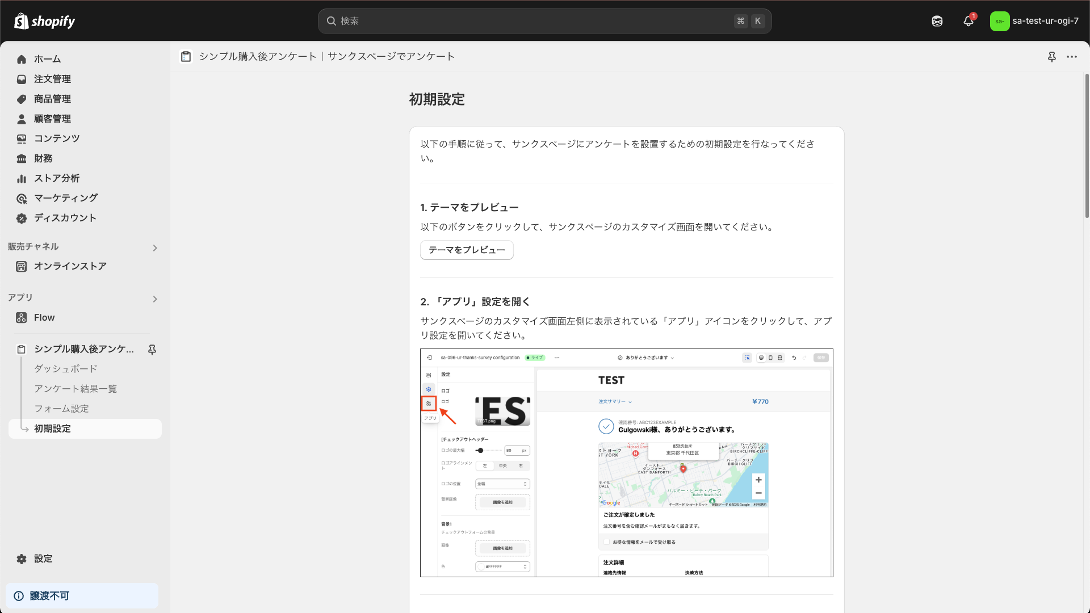This screenshot has width=1090, height=613.
Task: Open 商品管理 with the products tag icon
Action: tap(21, 99)
